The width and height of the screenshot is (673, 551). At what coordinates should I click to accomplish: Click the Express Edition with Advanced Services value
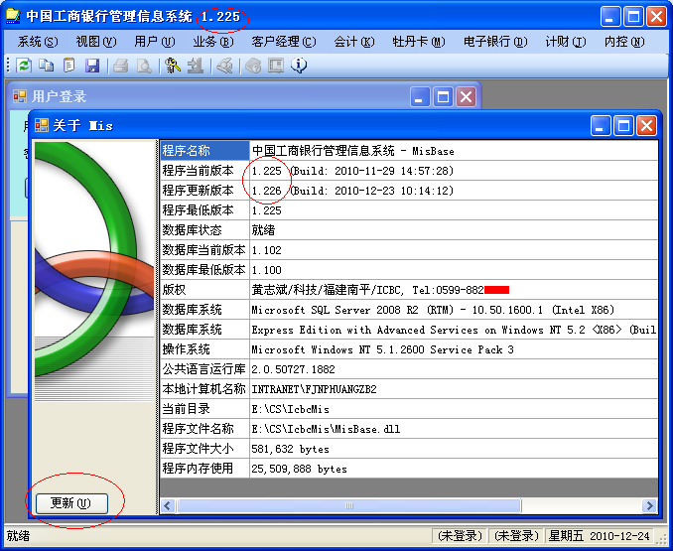click(454, 330)
